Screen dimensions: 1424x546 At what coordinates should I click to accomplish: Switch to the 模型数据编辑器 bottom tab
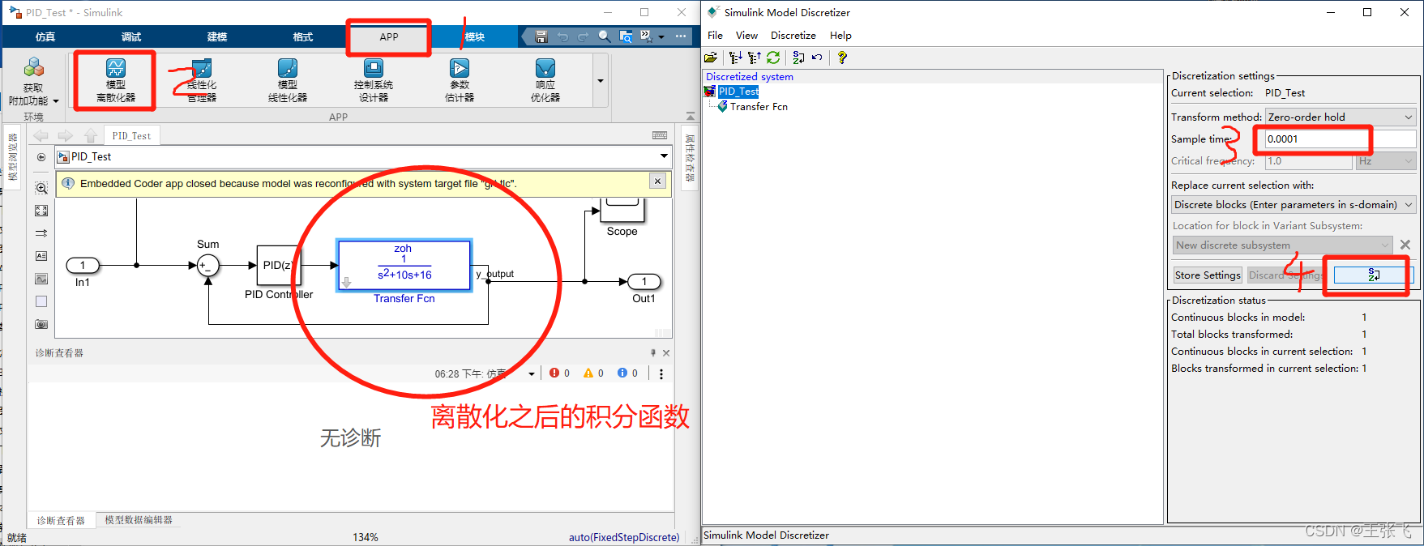(x=139, y=520)
